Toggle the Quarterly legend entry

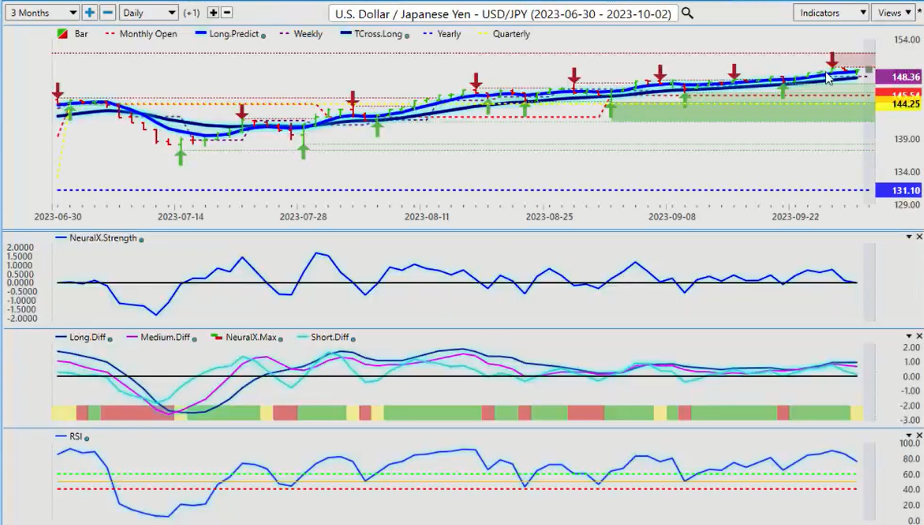click(503, 34)
